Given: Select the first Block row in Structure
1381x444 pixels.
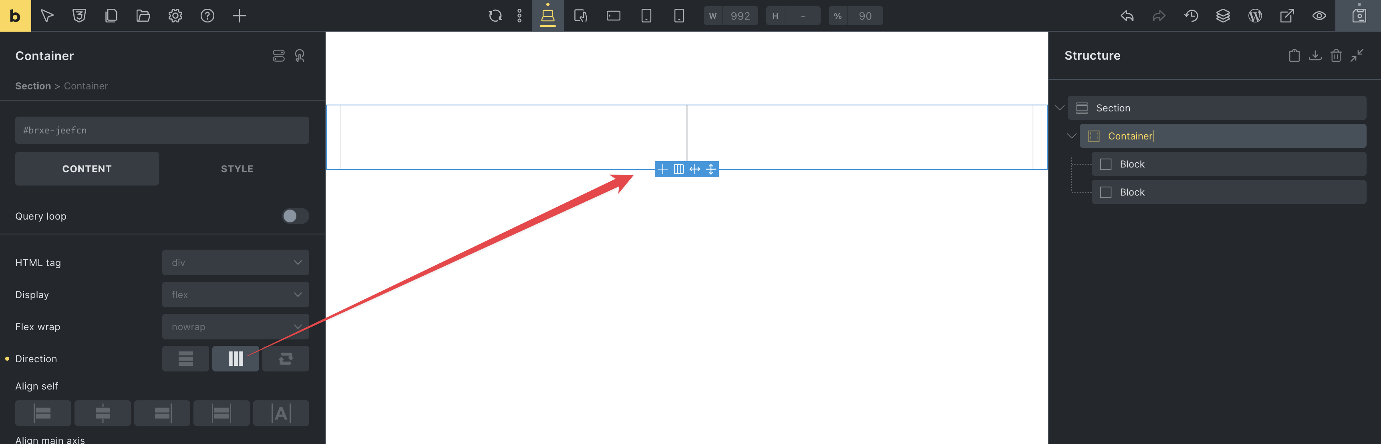Looking at the screenshot, I should coord(1228,164).
